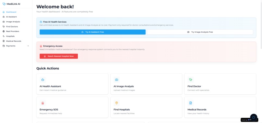Select Image Analysis in the sidebar
Viewport: 262px width, 123px height.
click(x=16, y=22)
